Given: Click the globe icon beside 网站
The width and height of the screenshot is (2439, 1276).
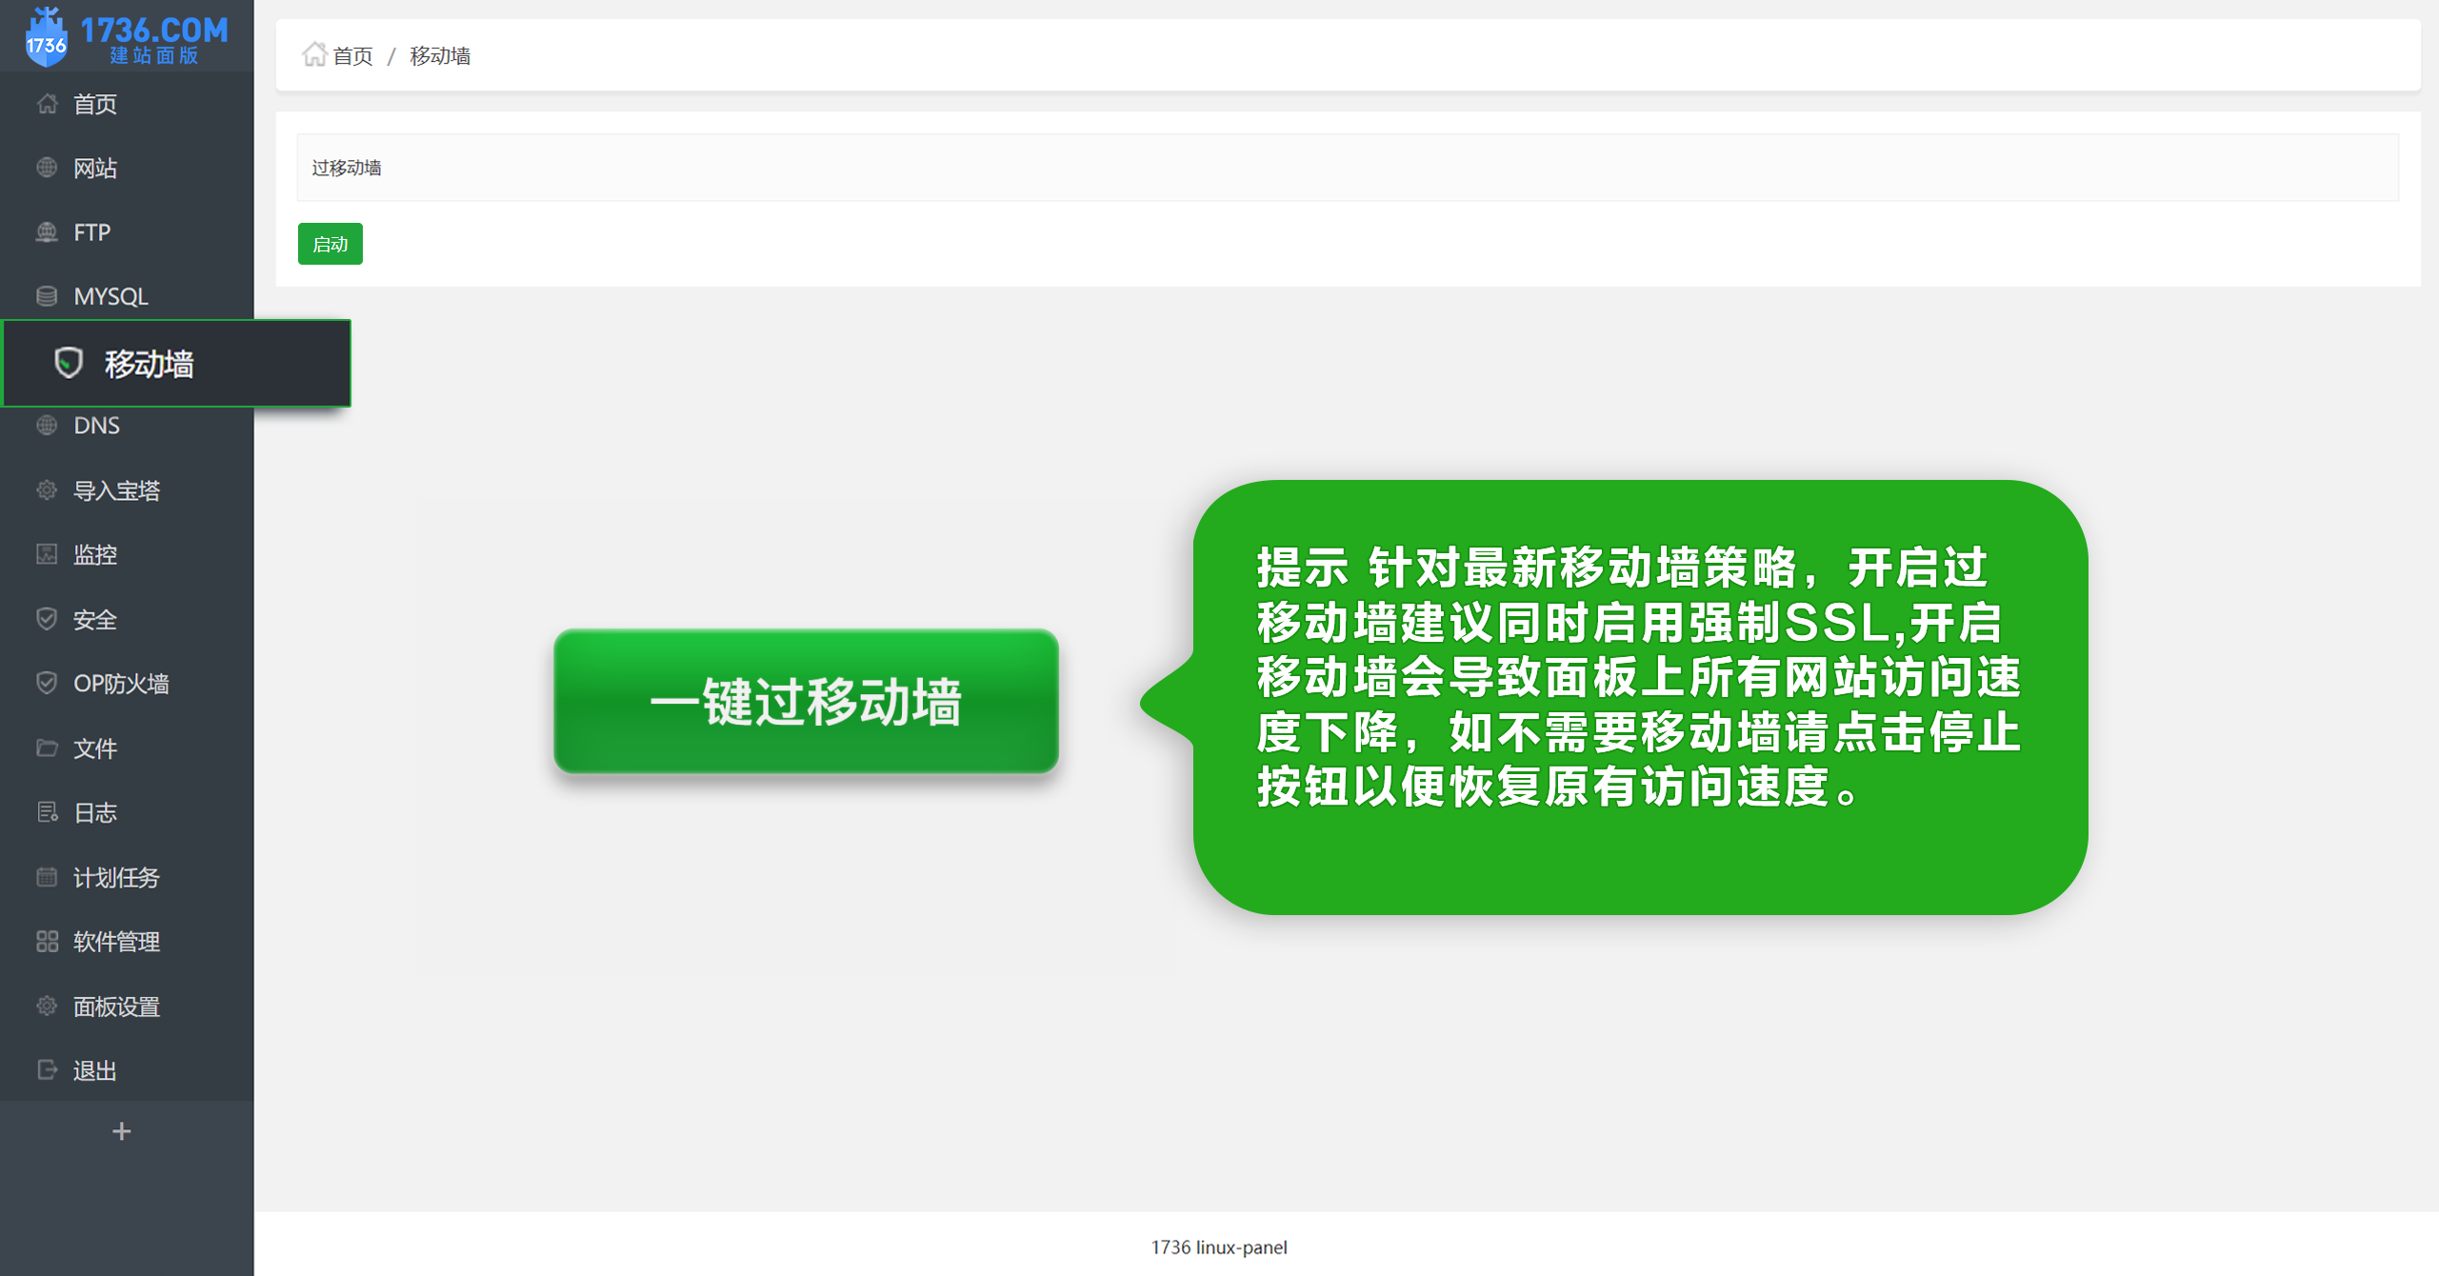Looking at the screenshot, I should coord(47,168).
